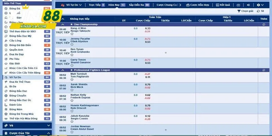Switch to the Hôm Nay tab

click(x=116, y=5)
